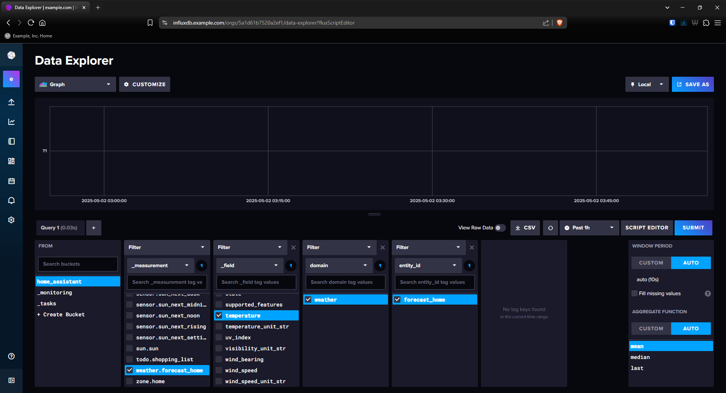Open the Tasks calendar icon in the sidebar

11,181
